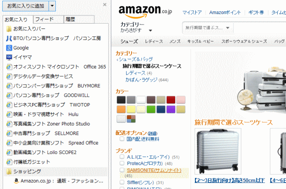286x189 pixels.
Task: Close the favorites panel with the X
Action: [105, 5]
